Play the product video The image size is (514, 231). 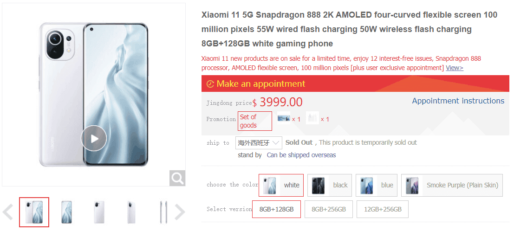coord(94,138)
